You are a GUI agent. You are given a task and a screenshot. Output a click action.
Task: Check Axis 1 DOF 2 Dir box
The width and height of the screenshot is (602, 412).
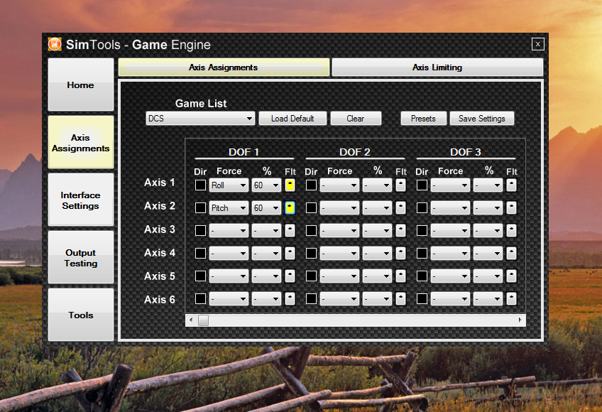[x=311, y=185]
